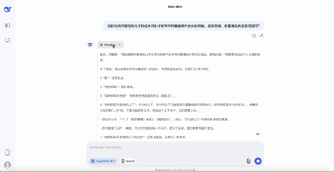Click the New chat title at the top
The height and width of the screenshot is (172, 334).
click(x=175, y=7)
